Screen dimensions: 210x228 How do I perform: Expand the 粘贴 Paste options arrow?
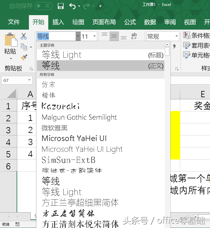coord(11,59)
